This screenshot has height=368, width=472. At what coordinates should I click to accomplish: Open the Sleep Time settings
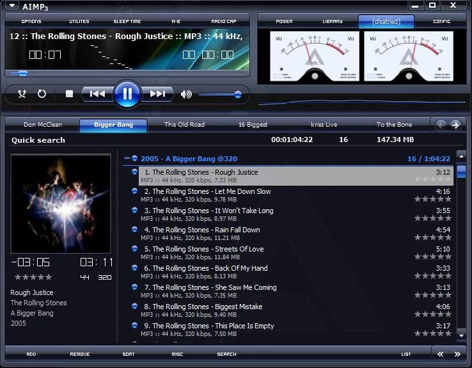[127, 21]
